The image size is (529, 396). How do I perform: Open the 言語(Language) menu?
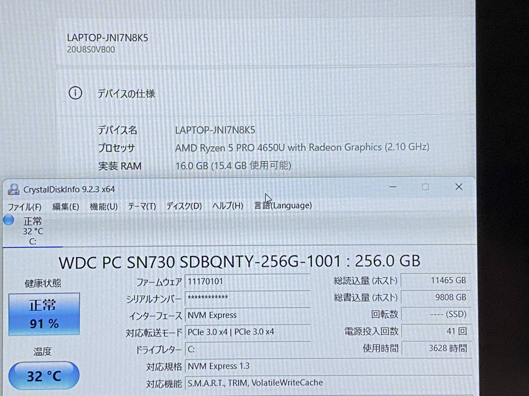pyautogui.click(x=283, y=206)
